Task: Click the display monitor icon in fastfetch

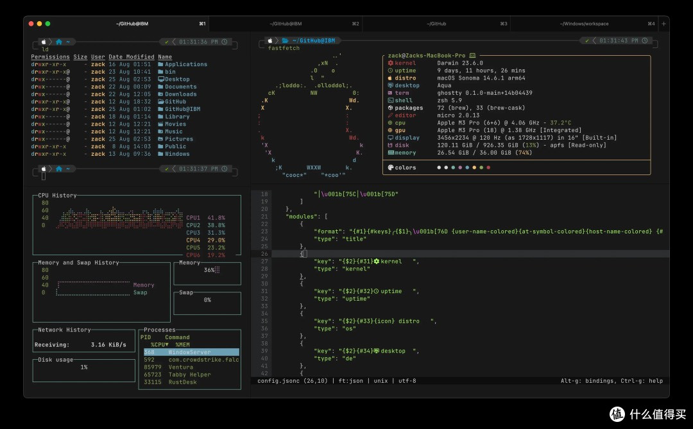Action: 390,138
